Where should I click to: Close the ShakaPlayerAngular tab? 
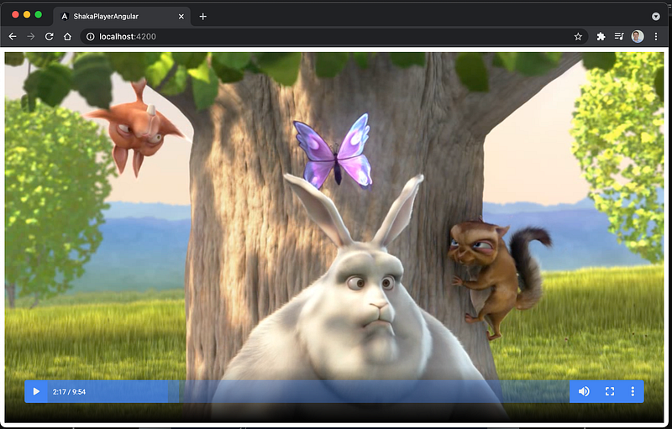[x=181, y=16]
